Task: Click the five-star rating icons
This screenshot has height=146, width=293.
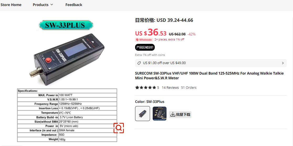Action: pyautogui.click(x=146, y=88)
